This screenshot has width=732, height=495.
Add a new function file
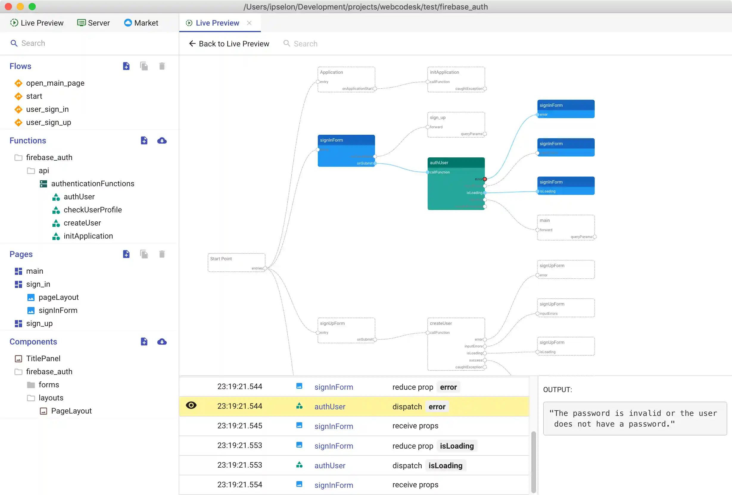coord(144,141)
